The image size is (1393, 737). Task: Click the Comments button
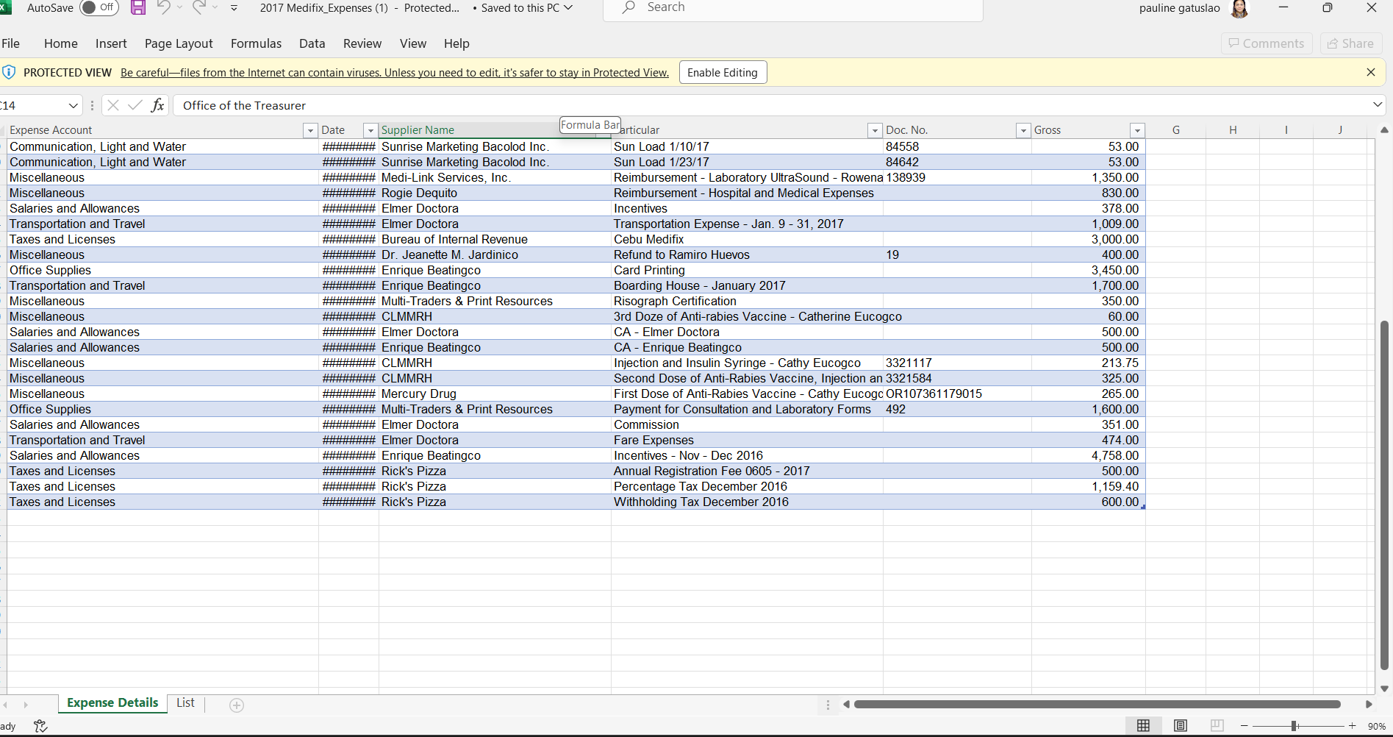coord(1267,43)
